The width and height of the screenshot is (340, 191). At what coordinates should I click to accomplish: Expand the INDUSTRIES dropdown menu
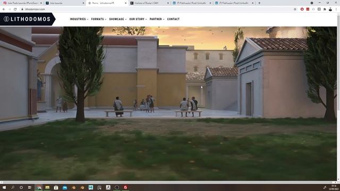[x=79, y=19]
